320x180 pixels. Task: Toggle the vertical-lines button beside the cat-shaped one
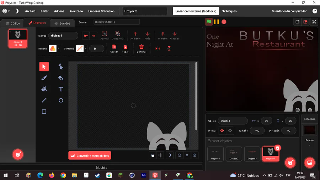point(160,155)
